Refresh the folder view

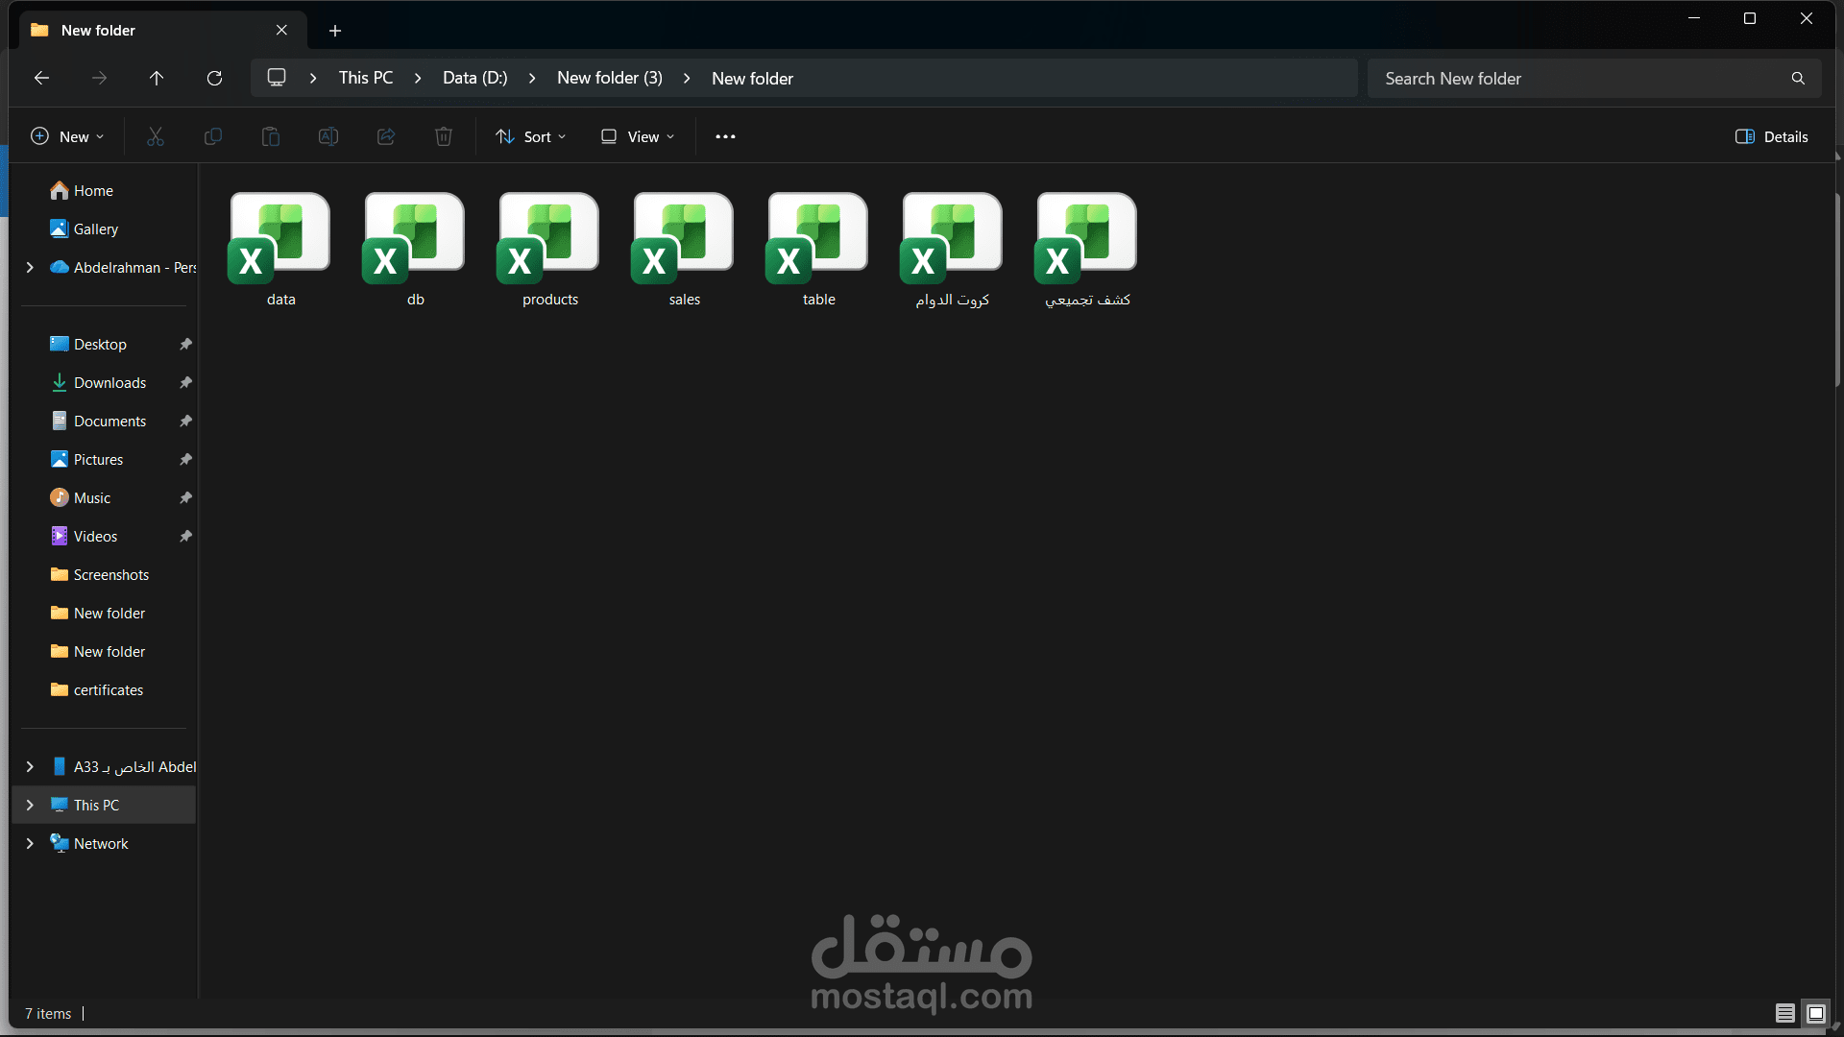tap(214, 78)
